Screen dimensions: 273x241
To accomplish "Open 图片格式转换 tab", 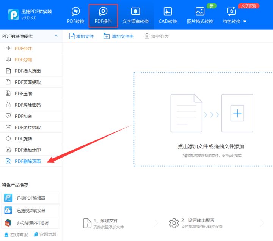I will (200, 16).
